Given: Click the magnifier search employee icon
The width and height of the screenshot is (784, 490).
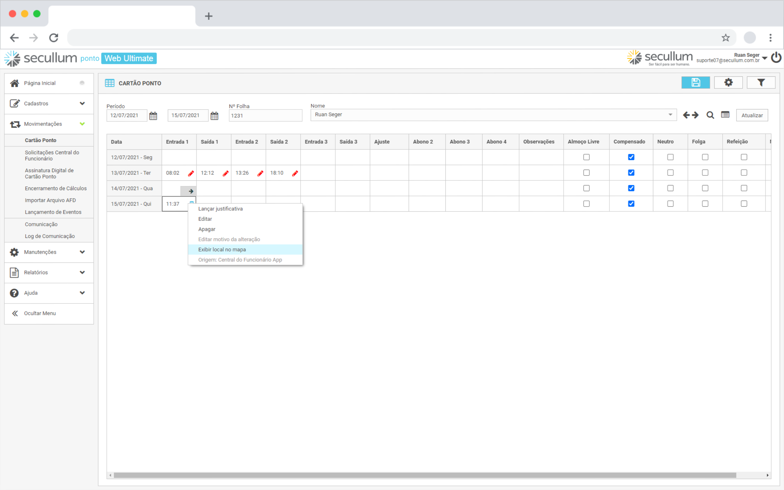Looking at the screenshot, I should click(x=710, y=115).
